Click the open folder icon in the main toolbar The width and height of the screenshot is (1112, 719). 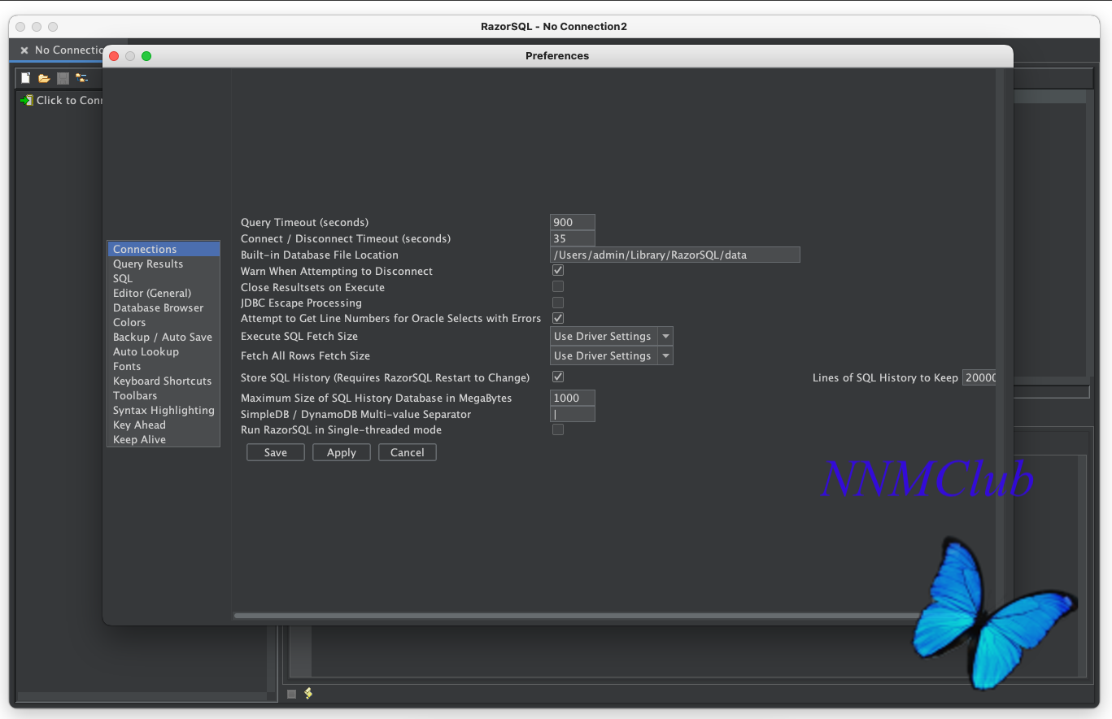pos(44,78)
